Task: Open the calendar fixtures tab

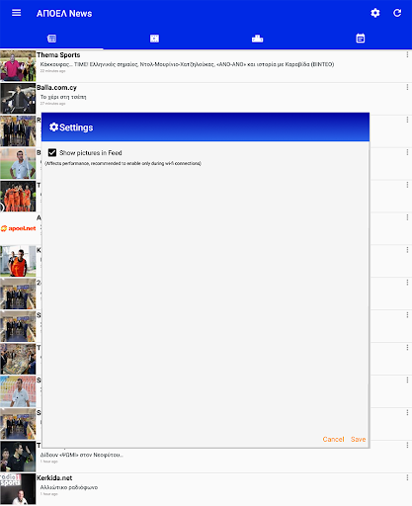Action: [361, 39]
